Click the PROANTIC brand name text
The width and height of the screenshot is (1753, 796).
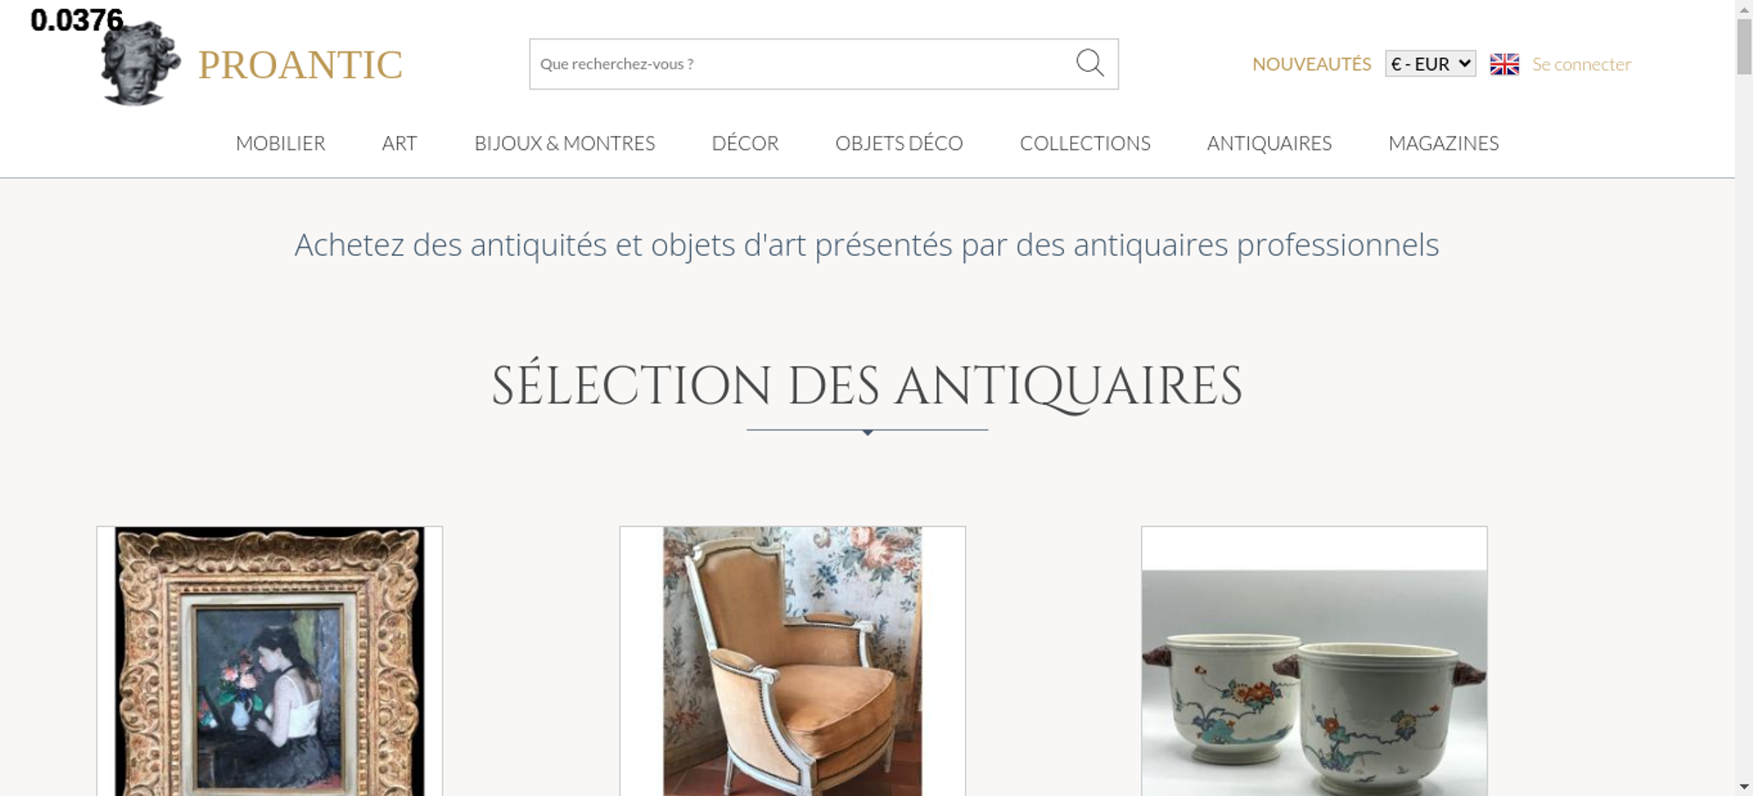300,65
